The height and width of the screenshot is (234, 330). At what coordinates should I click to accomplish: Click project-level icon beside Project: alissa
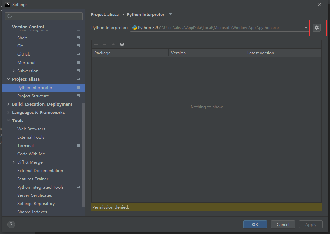(x=78, y=79)
